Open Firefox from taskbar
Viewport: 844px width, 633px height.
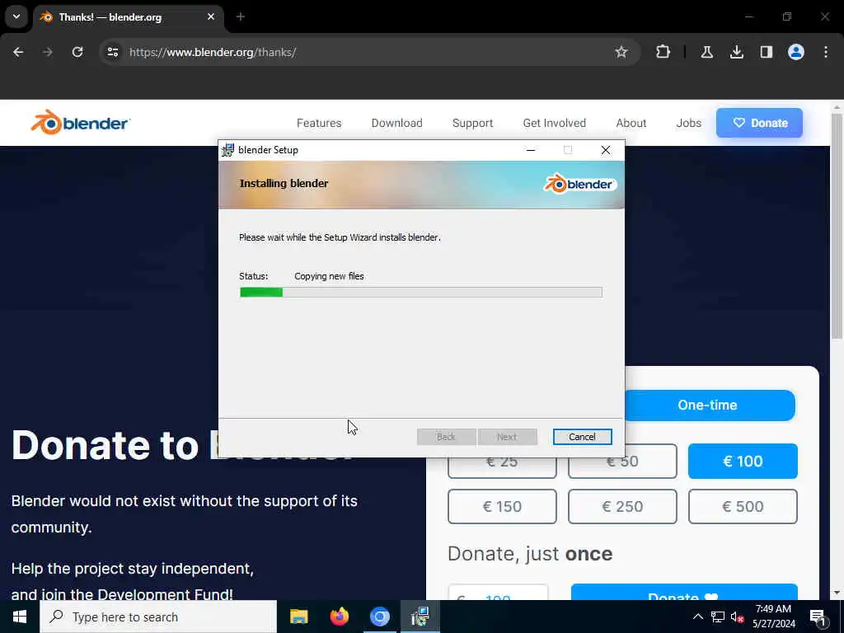339,617
